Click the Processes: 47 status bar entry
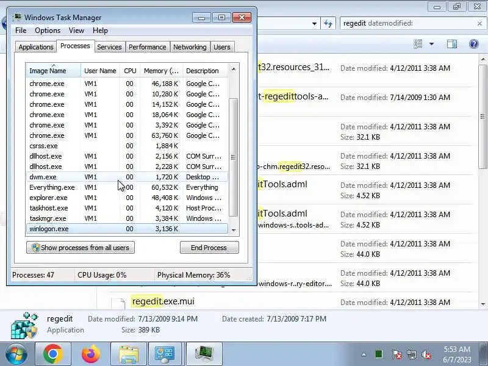The image size is (488, 366). [33, 275]
